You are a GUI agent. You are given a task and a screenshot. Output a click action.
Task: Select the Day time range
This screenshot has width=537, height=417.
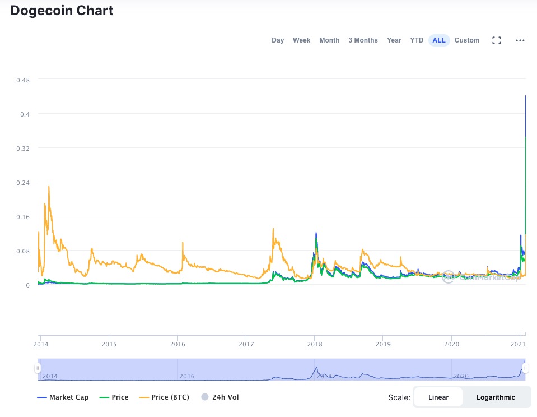tap(278, 40)
